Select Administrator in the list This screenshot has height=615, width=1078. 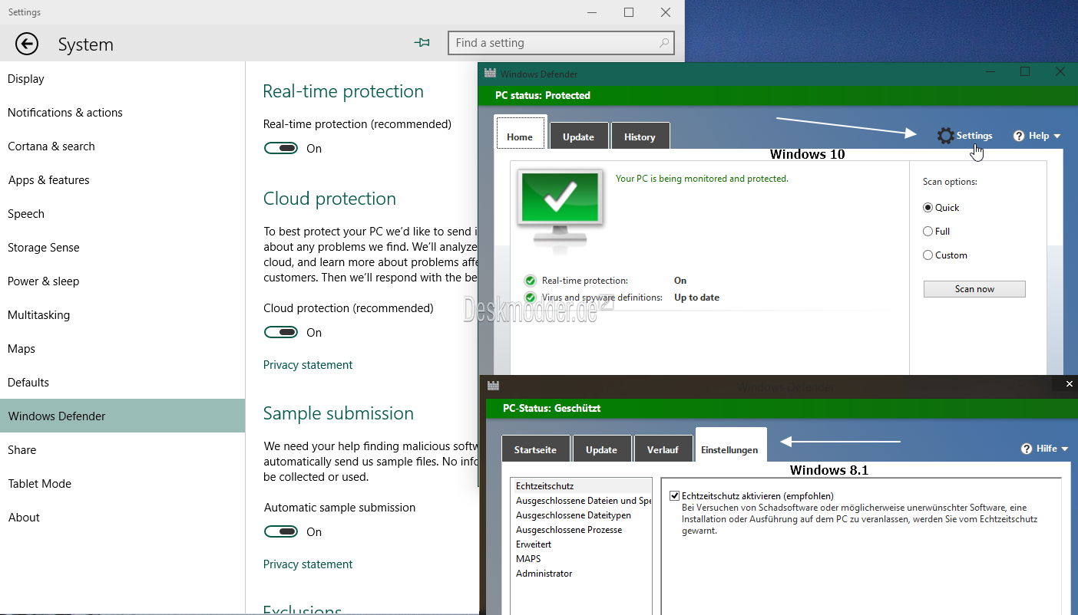[x=581, y=574]
